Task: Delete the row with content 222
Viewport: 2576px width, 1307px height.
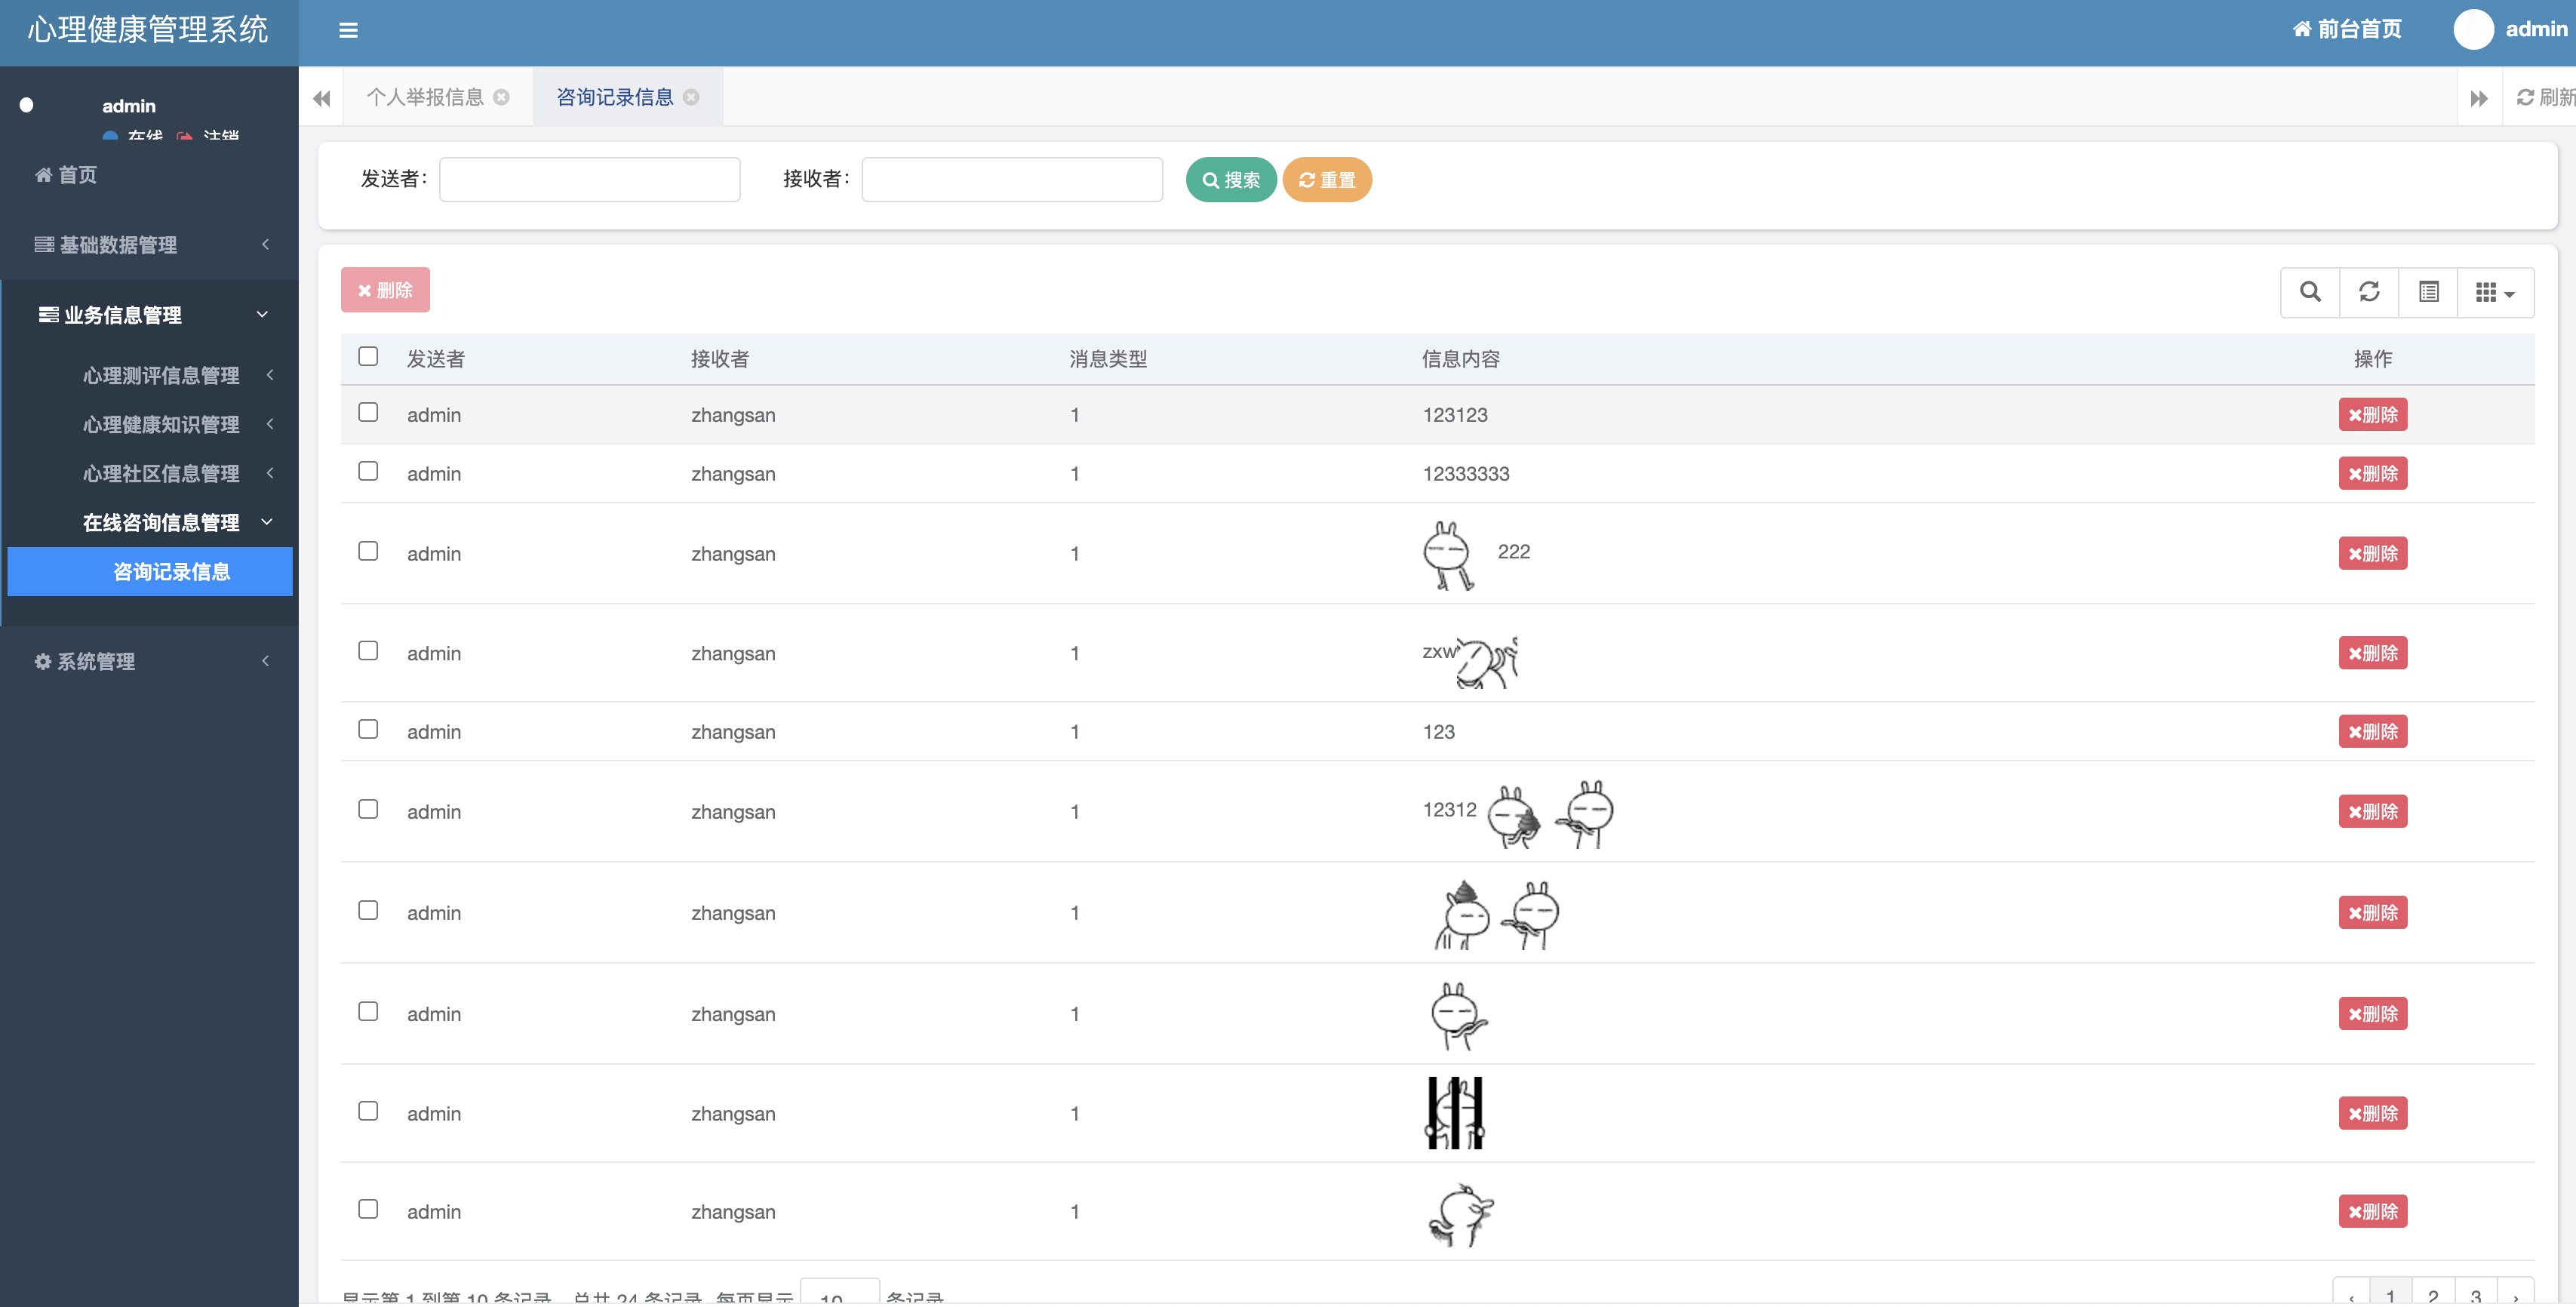Action: (2372, 553)
